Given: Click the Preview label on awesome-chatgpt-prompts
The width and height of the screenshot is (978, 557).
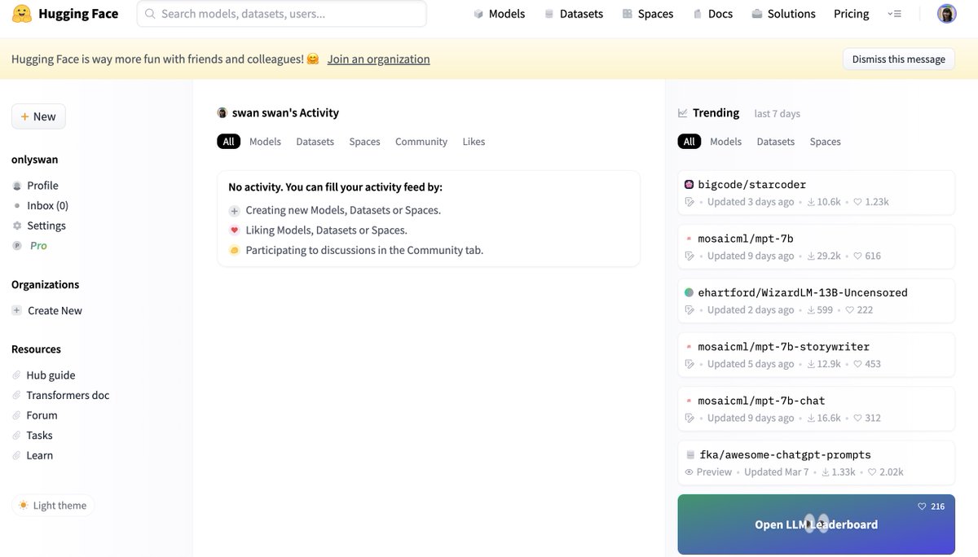Looking at the screenshot, I should pyautogui.click(x=714, y=472).
